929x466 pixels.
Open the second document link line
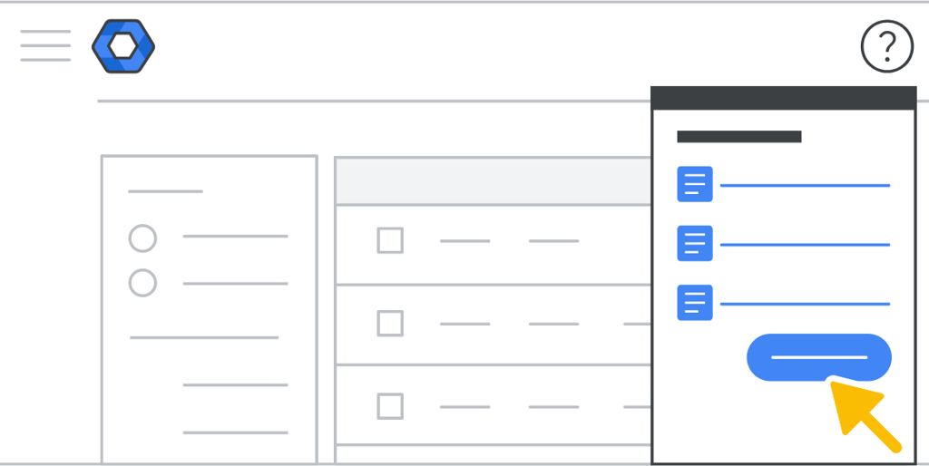tap(805, 244)
